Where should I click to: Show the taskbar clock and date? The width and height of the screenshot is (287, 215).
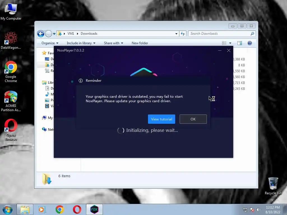point(273,210)
